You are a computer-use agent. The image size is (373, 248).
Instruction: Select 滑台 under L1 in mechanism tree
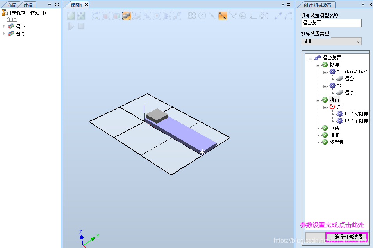click(x=349, y=79)
